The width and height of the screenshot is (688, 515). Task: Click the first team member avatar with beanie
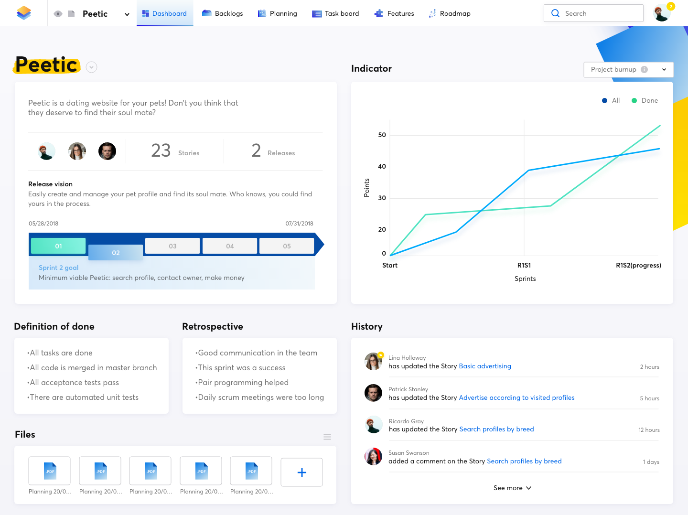pos(46,151)
